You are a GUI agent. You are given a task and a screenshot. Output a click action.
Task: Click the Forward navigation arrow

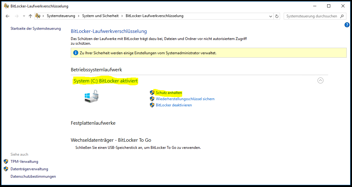[16, 16]
